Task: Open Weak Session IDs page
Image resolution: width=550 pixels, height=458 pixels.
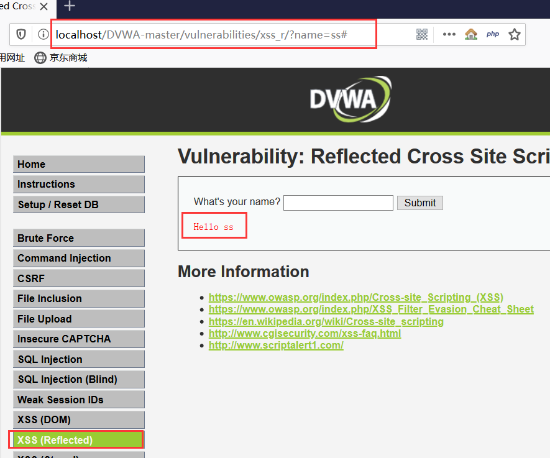Action: coord(79,400)
